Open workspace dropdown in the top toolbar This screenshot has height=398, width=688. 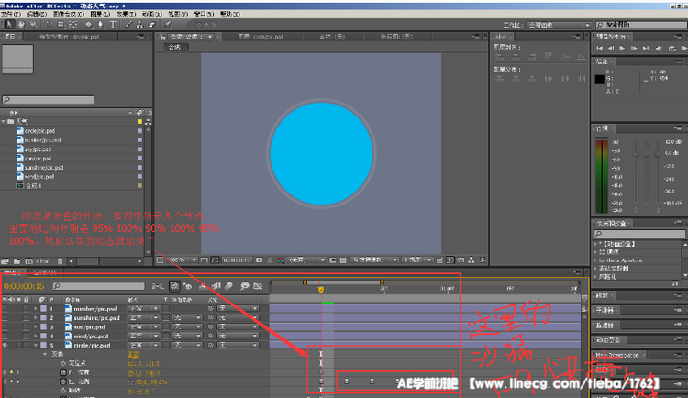[559, 25]
